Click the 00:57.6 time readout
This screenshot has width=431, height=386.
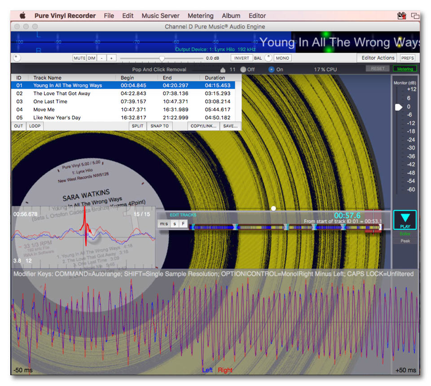347,215
